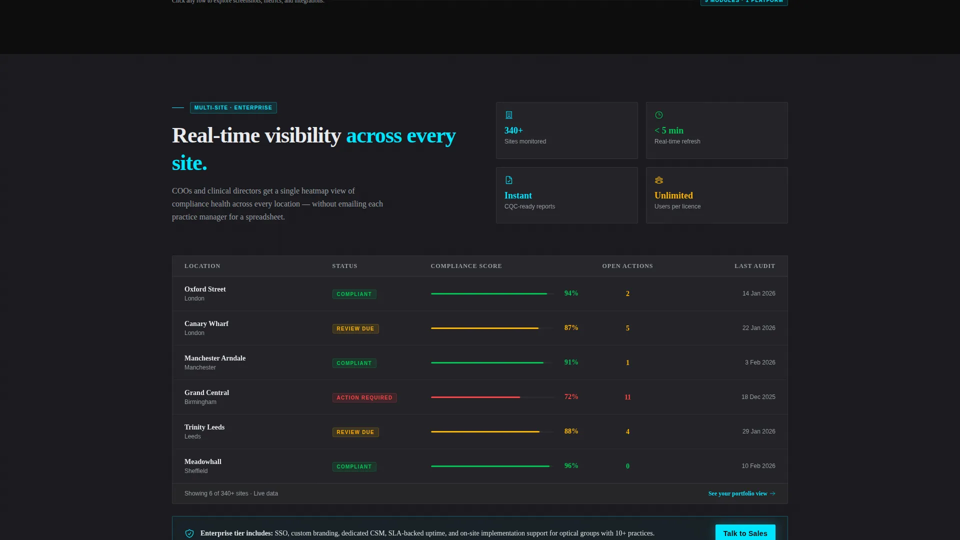The width and height of the screenshot is (960, 540).
Task: Click the Showing 6 of 340+ sites text
Action: pos(231,493)
